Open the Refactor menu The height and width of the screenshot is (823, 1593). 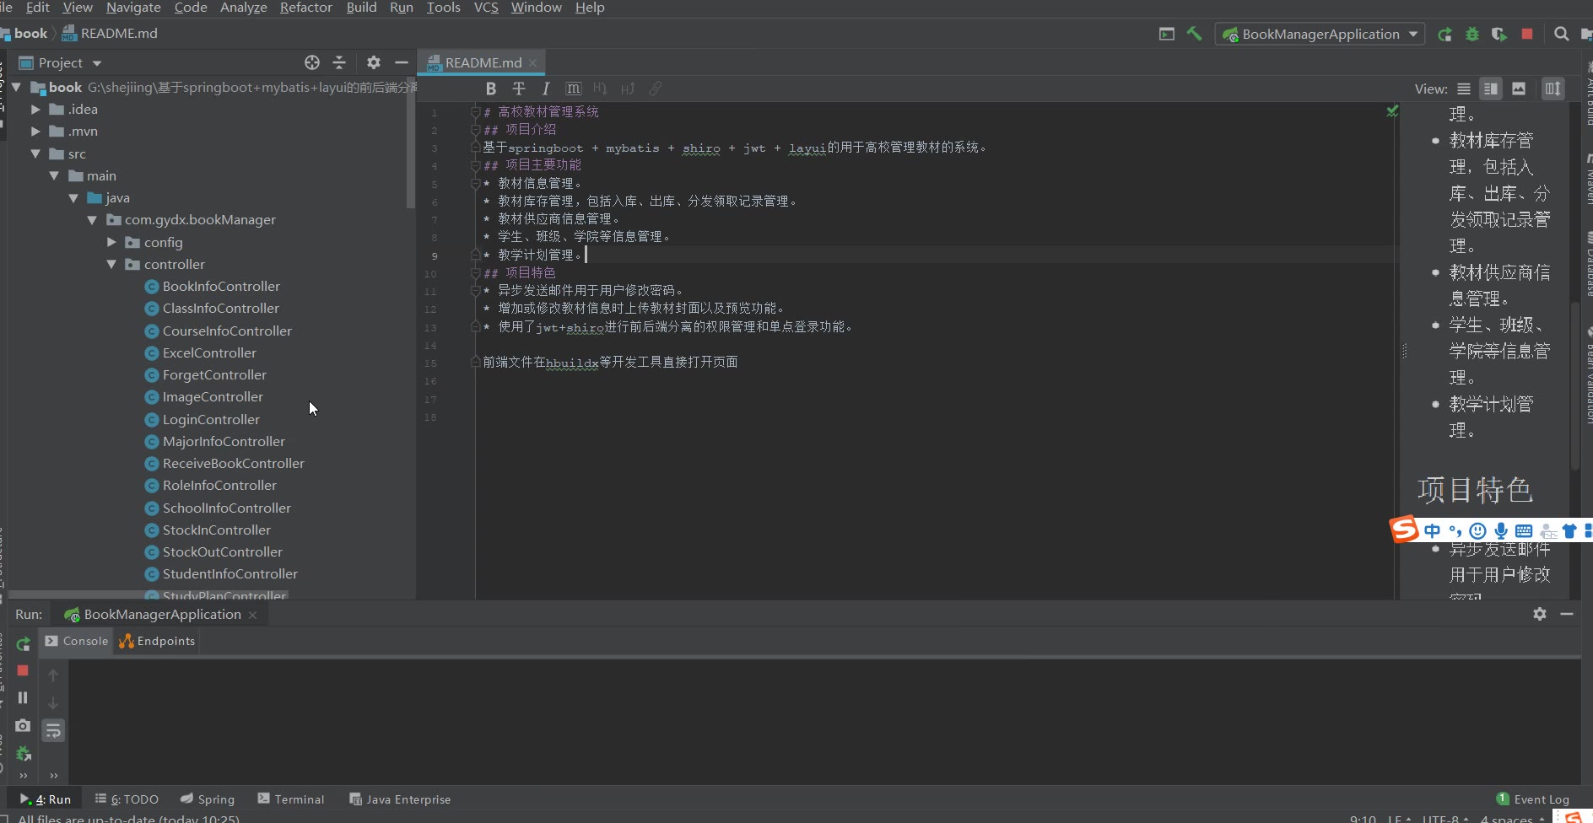[x=305, y=8]
